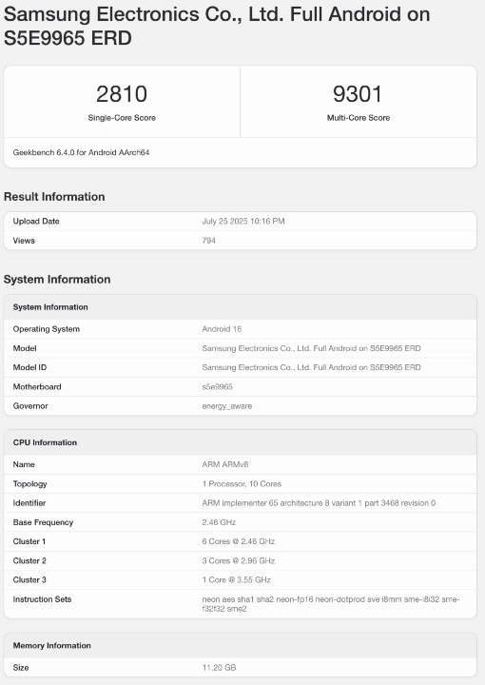
Task: Click the 'ARM ARMv8' value
Action: [225, 464]
